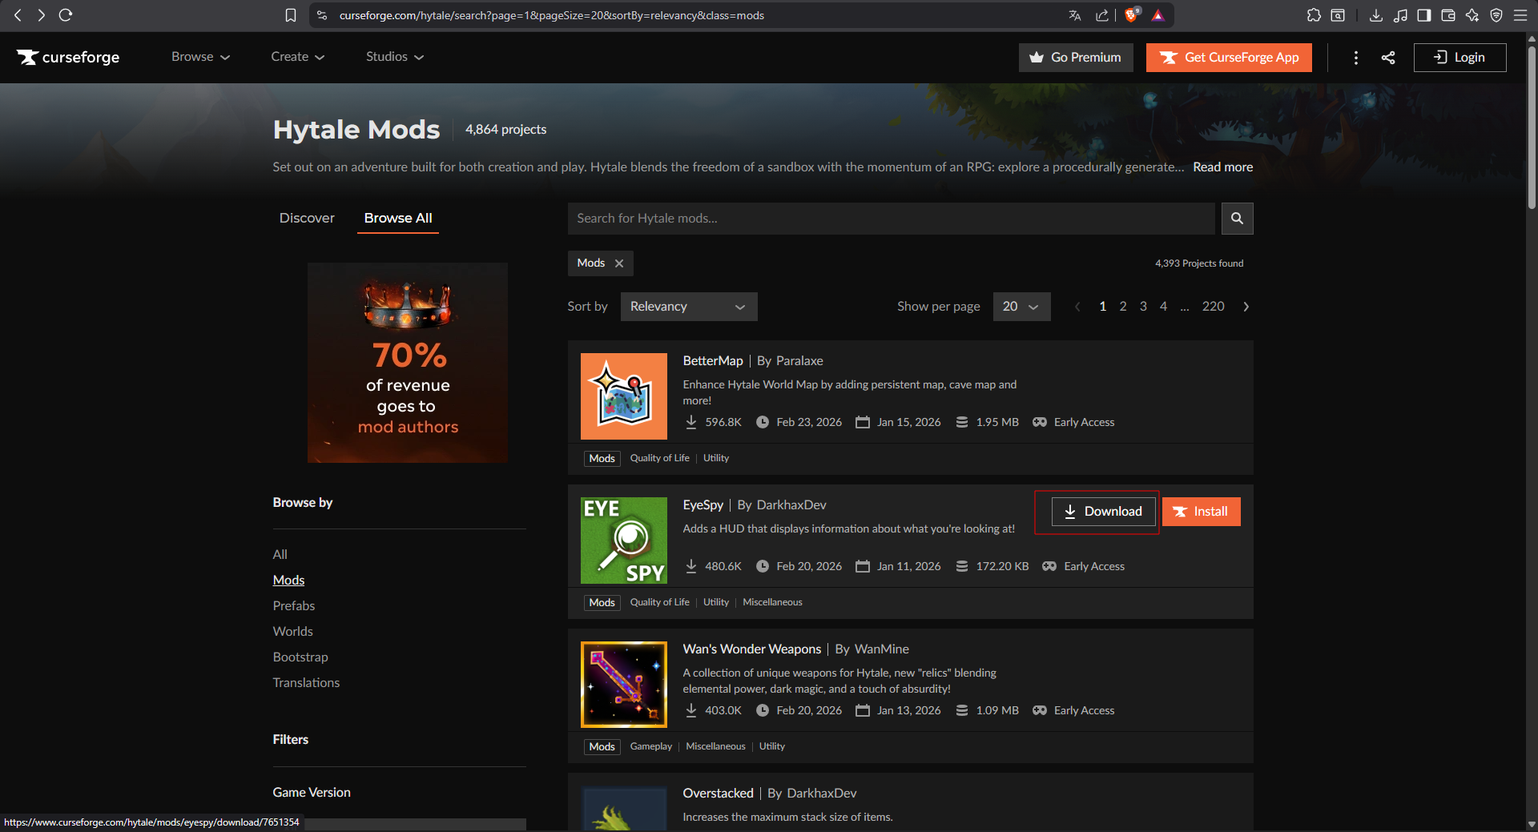The image size is (1538, 832).
Task: Select Translations in Browse by list
Action: 306,682
